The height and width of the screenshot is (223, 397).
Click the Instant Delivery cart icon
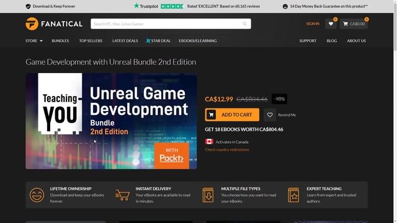tap(123, 195)
